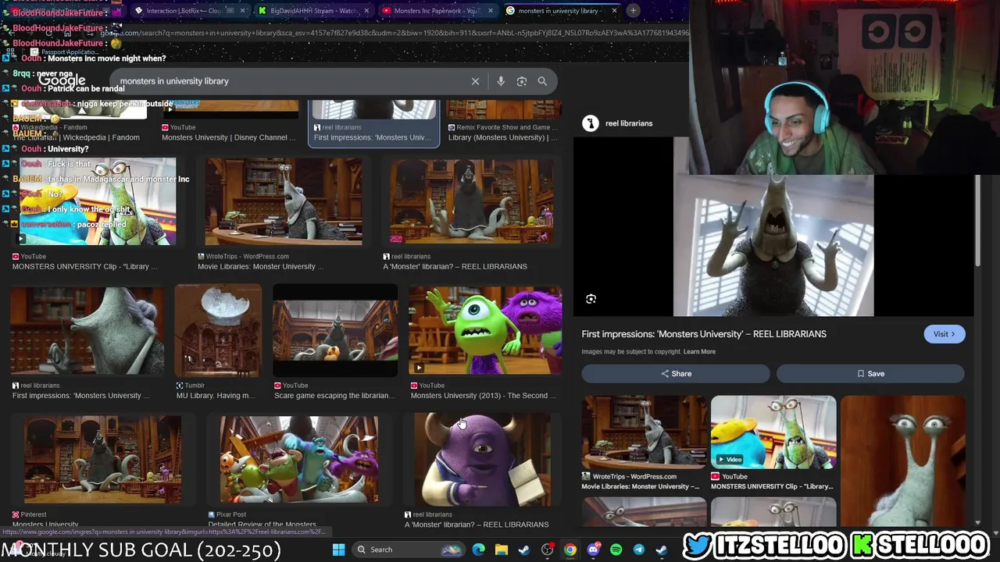This screenshot has height=562, width=1000.
Task: Open 'First impressions: Monsters University' title link
Action: point(704,334)
